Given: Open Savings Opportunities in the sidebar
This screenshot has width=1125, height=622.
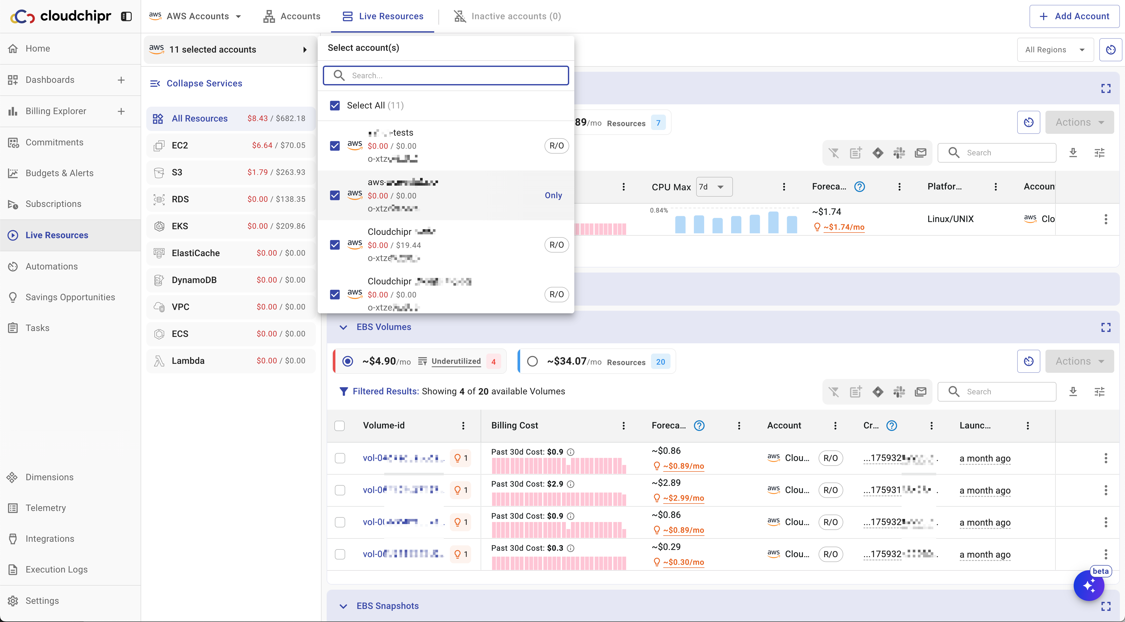Looking at the screenshot, I should pyautogui.click(x=70, y=297).
